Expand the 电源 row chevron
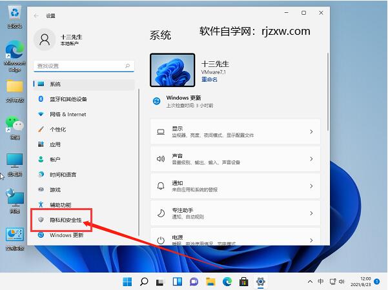Image resolution: width=388 pixels, height=290 pixels. point(311,240)
